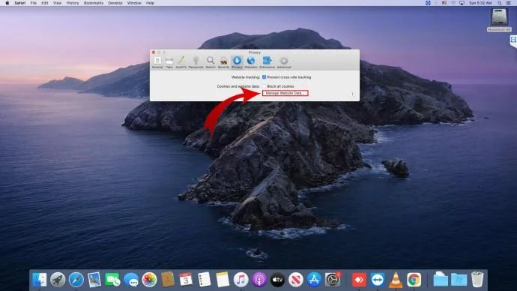Screen dimensions: 517x291
Task: Open System Preferences from the Dock
Action: click(333, 280)
